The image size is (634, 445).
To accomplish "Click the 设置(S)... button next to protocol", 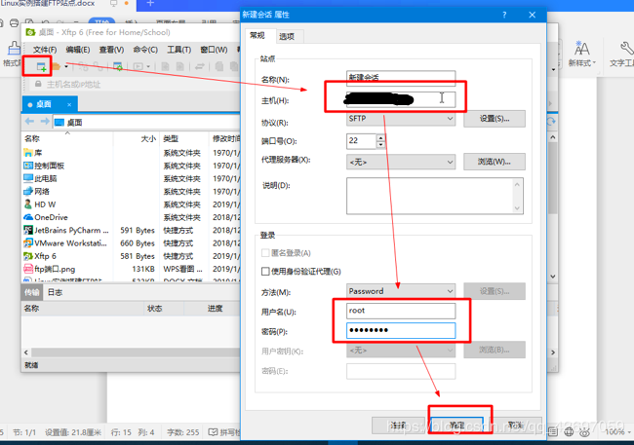I will point(495,119).
